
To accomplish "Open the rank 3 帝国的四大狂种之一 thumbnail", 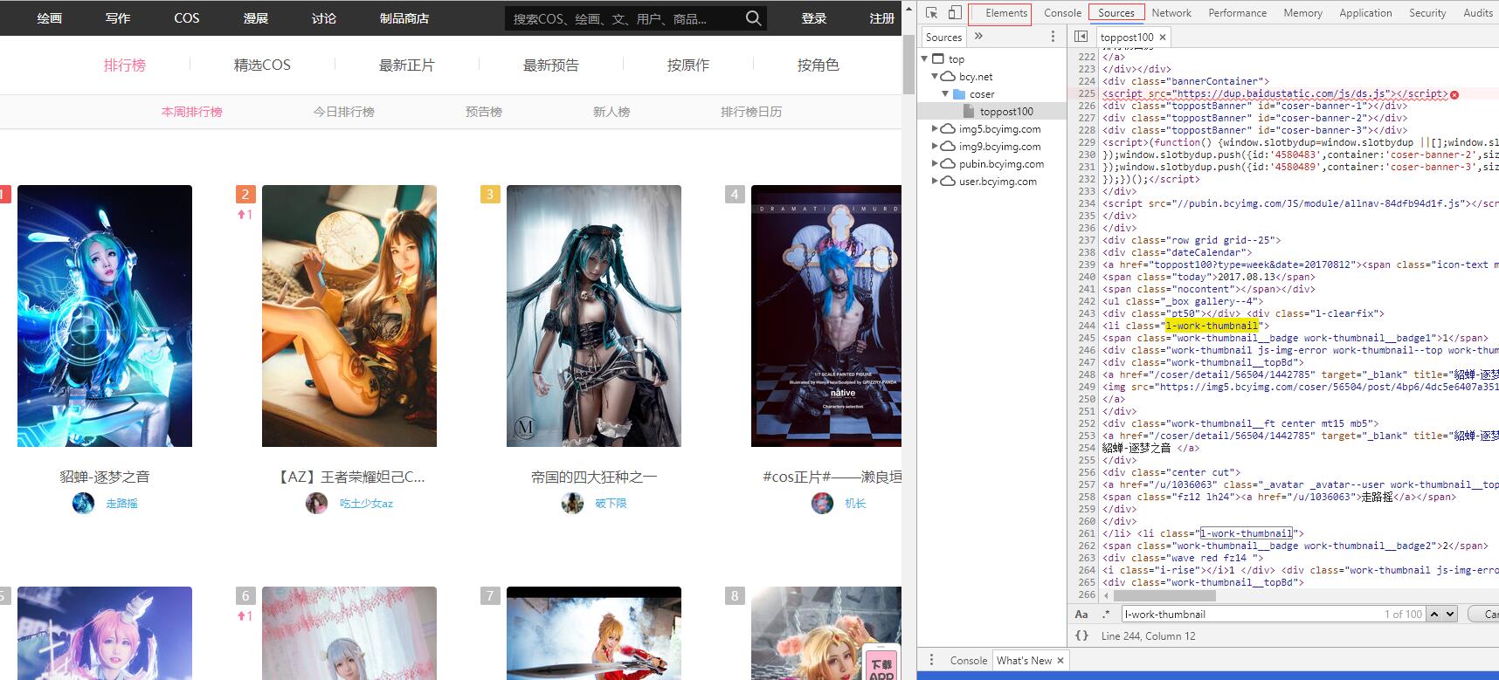I will [594, 316].
